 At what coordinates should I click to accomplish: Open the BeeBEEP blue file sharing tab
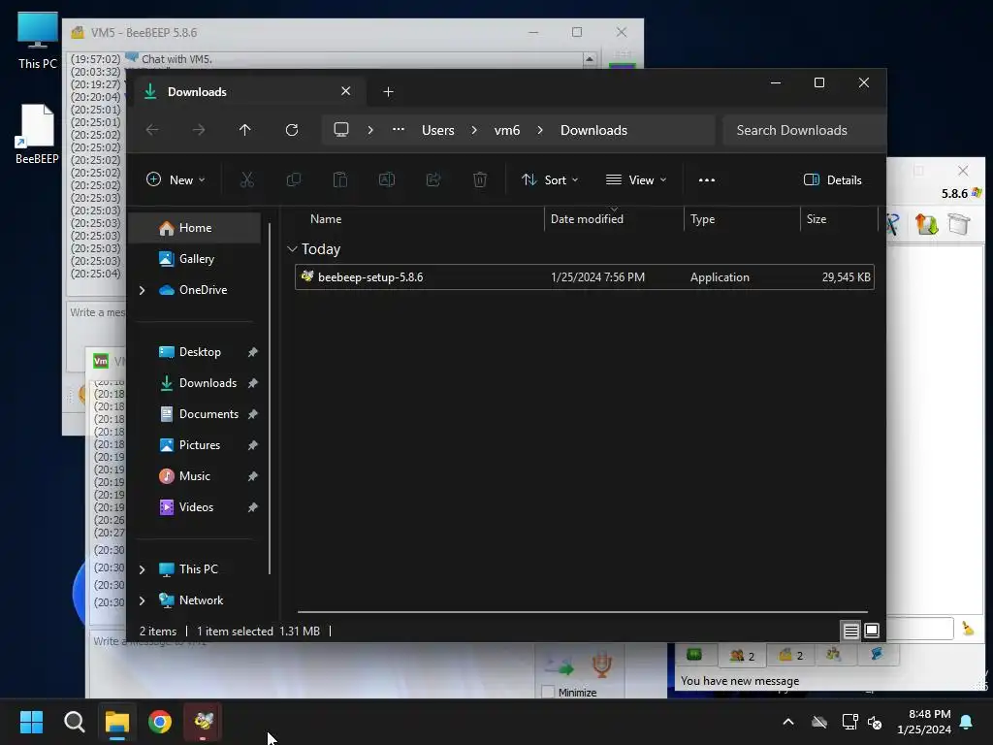pos(877,655)
